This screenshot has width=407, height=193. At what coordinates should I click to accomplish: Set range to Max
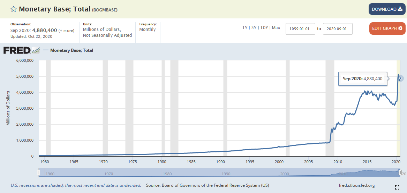276,28
